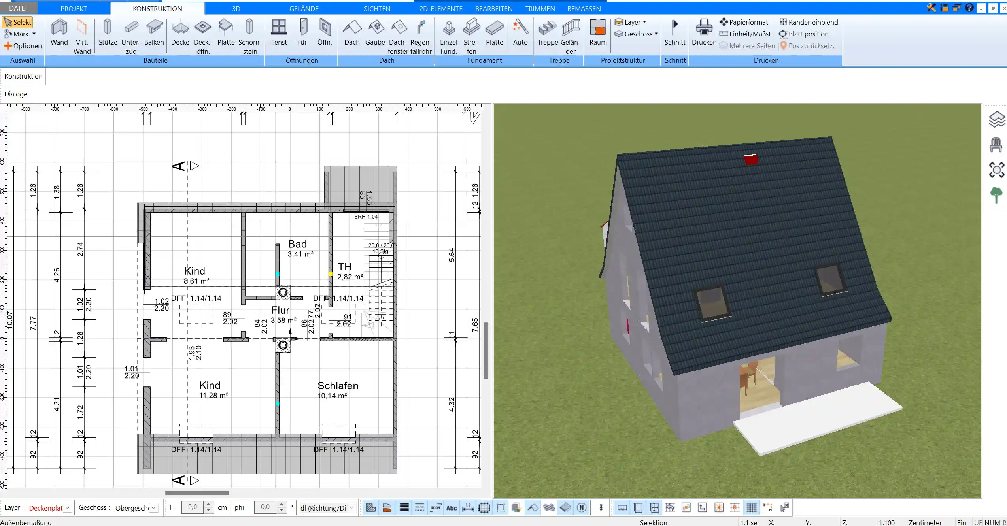Click the phi angle input field

[x=266, y=507]
